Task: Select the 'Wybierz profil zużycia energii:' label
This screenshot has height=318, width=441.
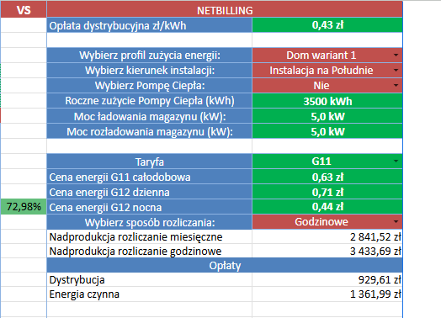Action: (x=149, y=56)
